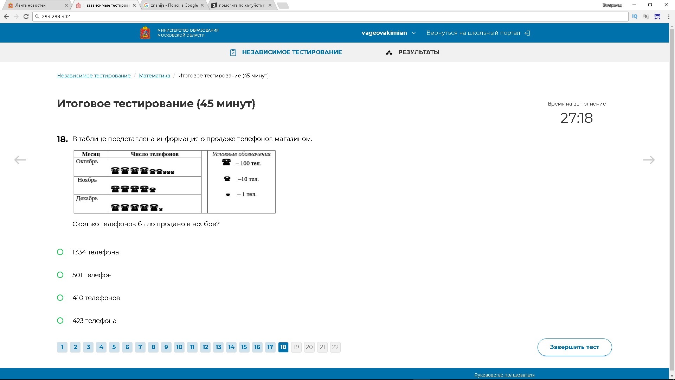This screenshot has height=380, width=675.
Task: Click the browser reload icon
Action: tap(26, 17)
